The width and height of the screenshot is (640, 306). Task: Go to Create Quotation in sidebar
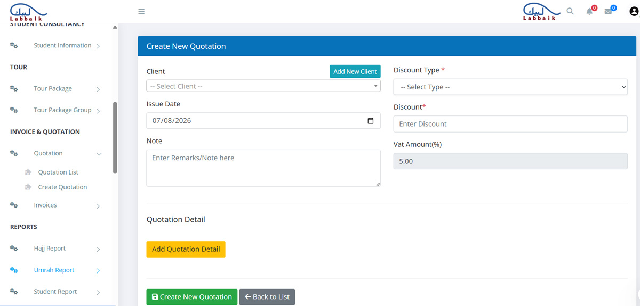point(62,187)
